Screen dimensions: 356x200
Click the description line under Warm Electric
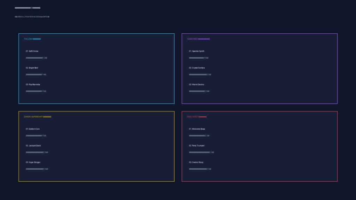tap(199, 91)
